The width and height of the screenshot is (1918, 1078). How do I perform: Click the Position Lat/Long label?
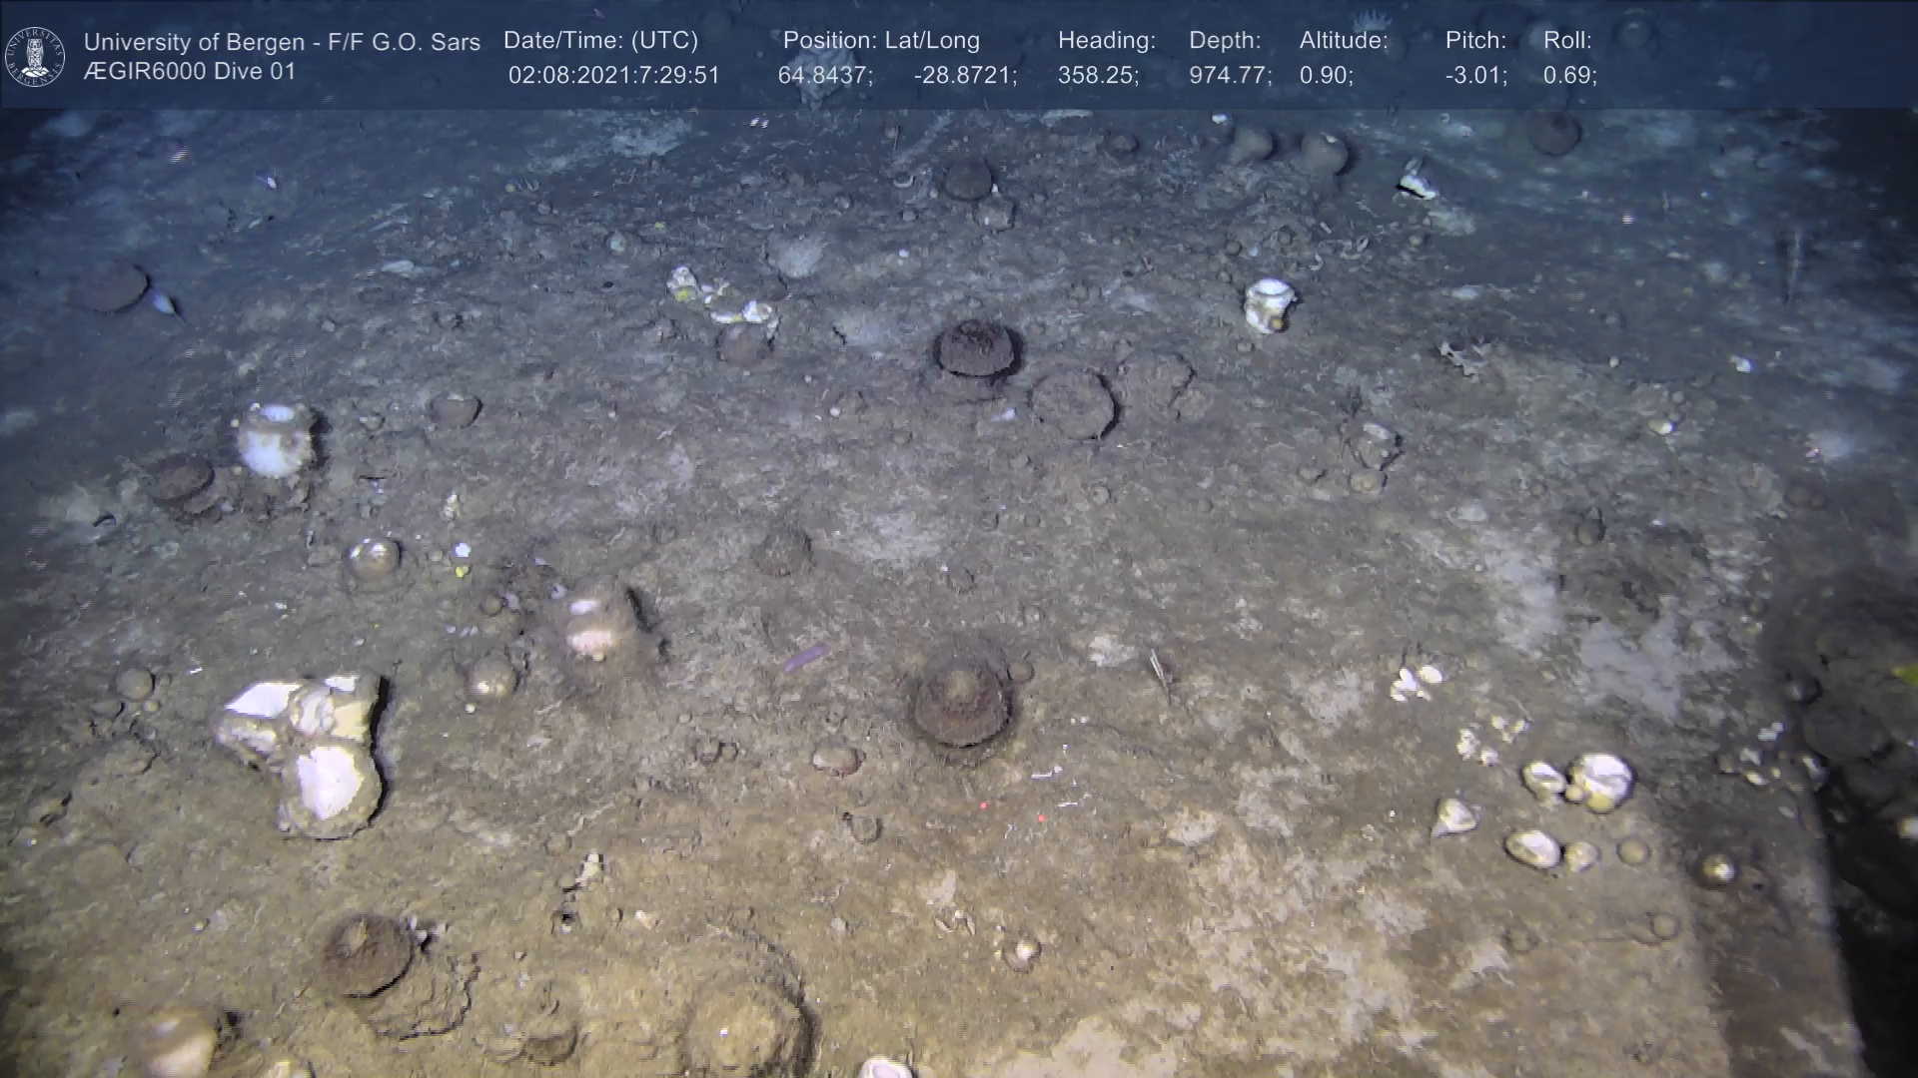coord(881,41)
